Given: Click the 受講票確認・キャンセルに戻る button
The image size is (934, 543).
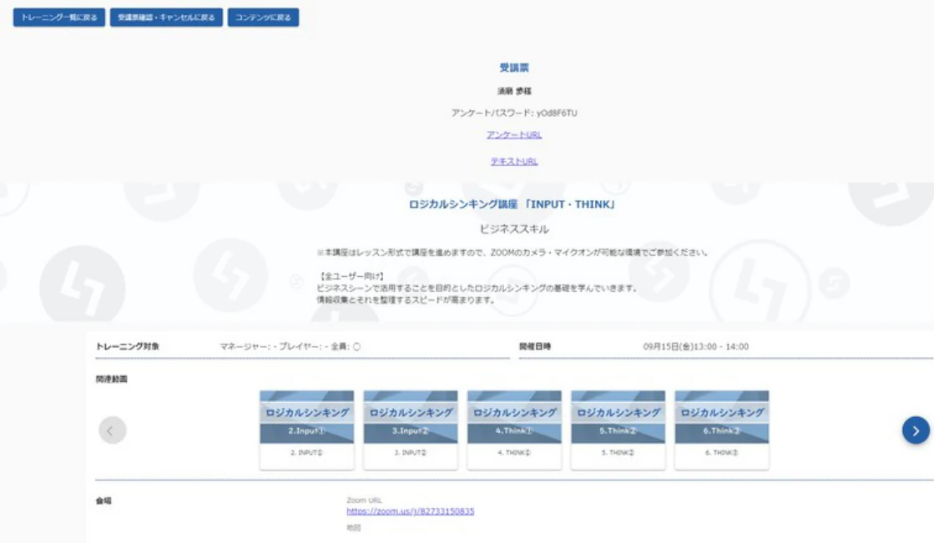Looking at the screenshot, I should click(166, 18).
